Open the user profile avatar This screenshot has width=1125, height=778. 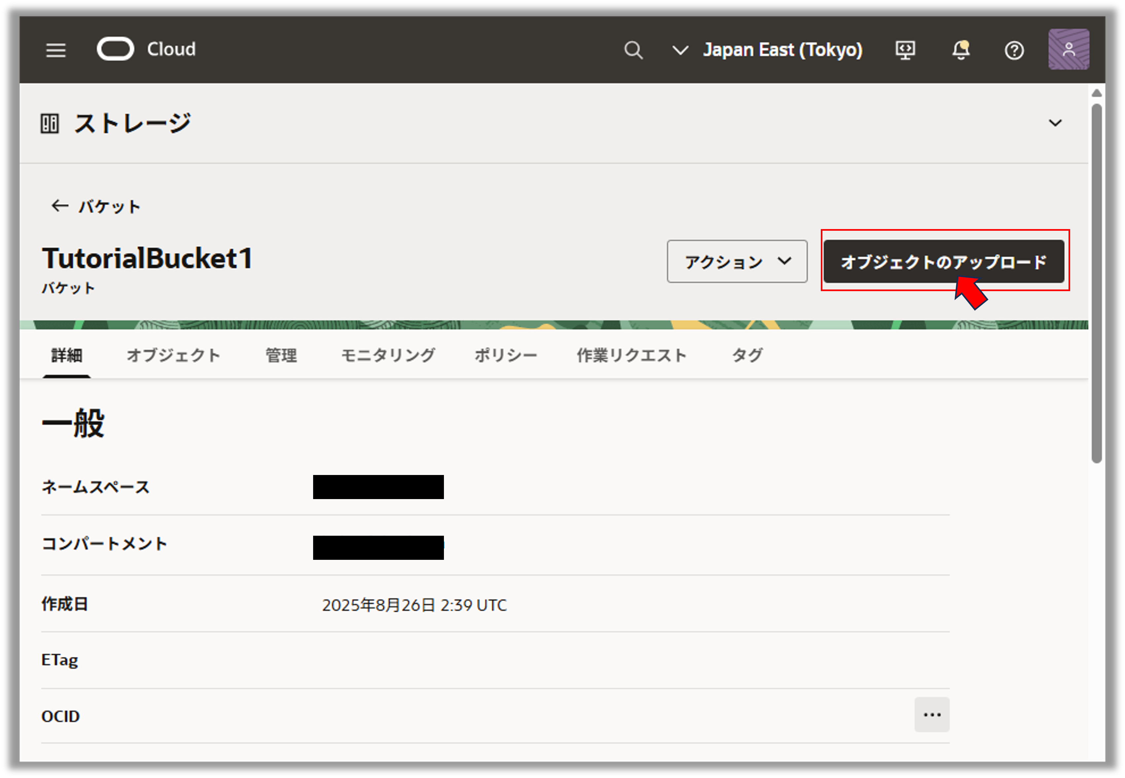point(1069,49)
